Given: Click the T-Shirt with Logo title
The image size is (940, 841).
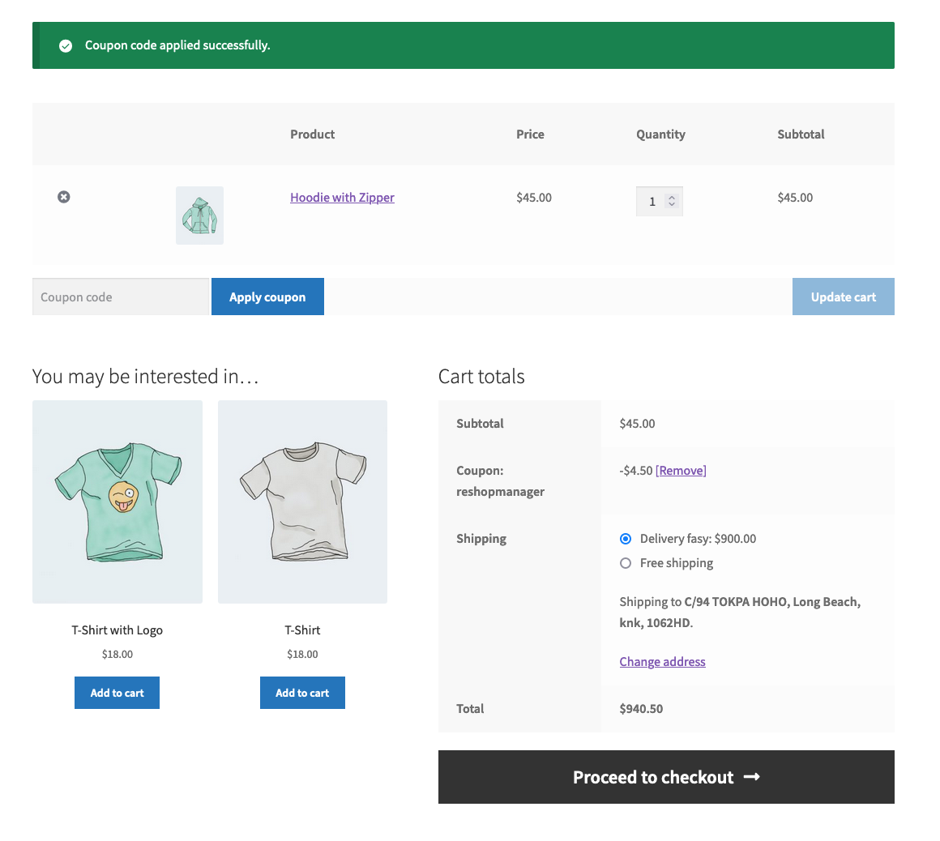Looking at the screenshot, I should [117, 630].
